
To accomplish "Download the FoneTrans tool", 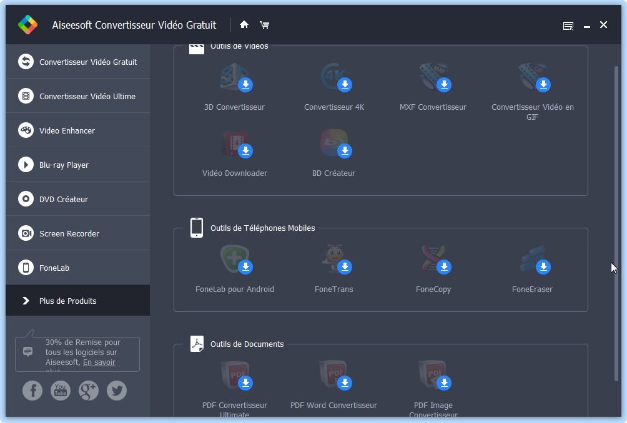I will coord(345,267).
